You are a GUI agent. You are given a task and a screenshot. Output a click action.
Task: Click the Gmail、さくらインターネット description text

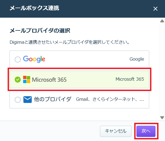click(x=110, y=99)
